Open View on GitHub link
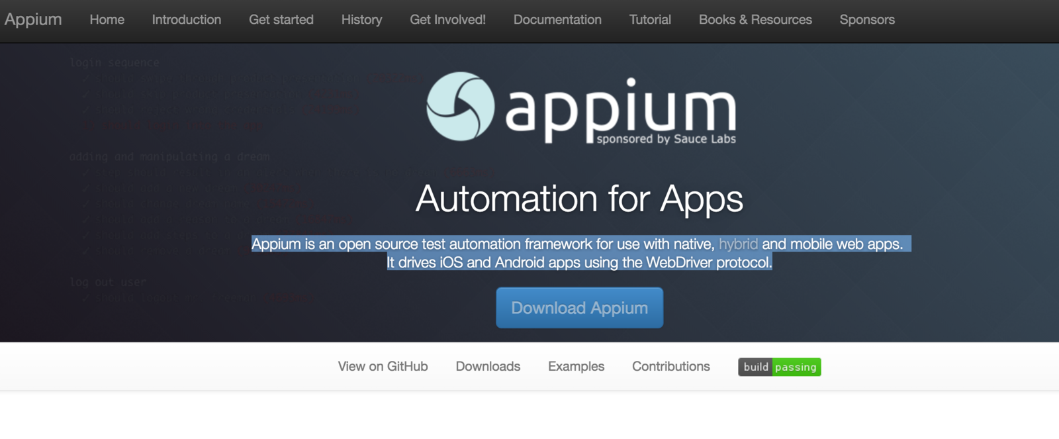 pyautogui.click(x=383, y=366)
